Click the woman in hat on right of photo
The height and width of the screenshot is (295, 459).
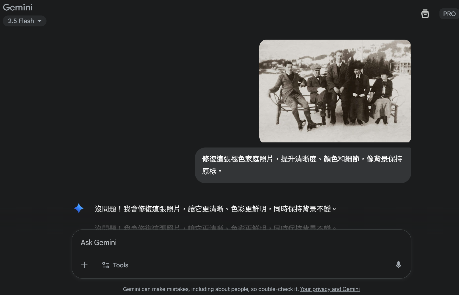coord(382,96)
